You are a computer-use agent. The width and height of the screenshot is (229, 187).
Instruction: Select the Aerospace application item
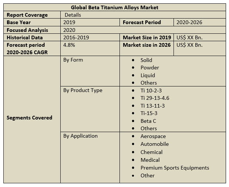[153, 136]
